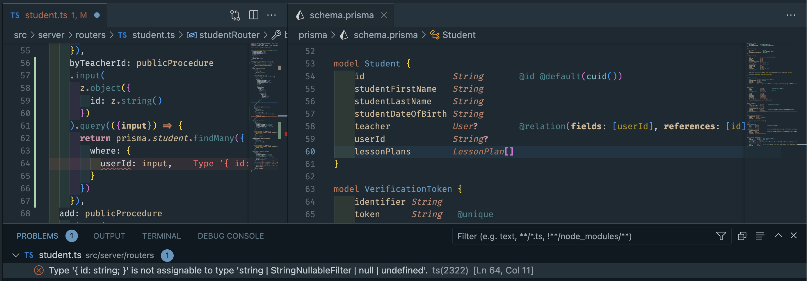The image size is (807, 281).
Task: Switch to the OUTPUT tab
Action: [109, 236]
